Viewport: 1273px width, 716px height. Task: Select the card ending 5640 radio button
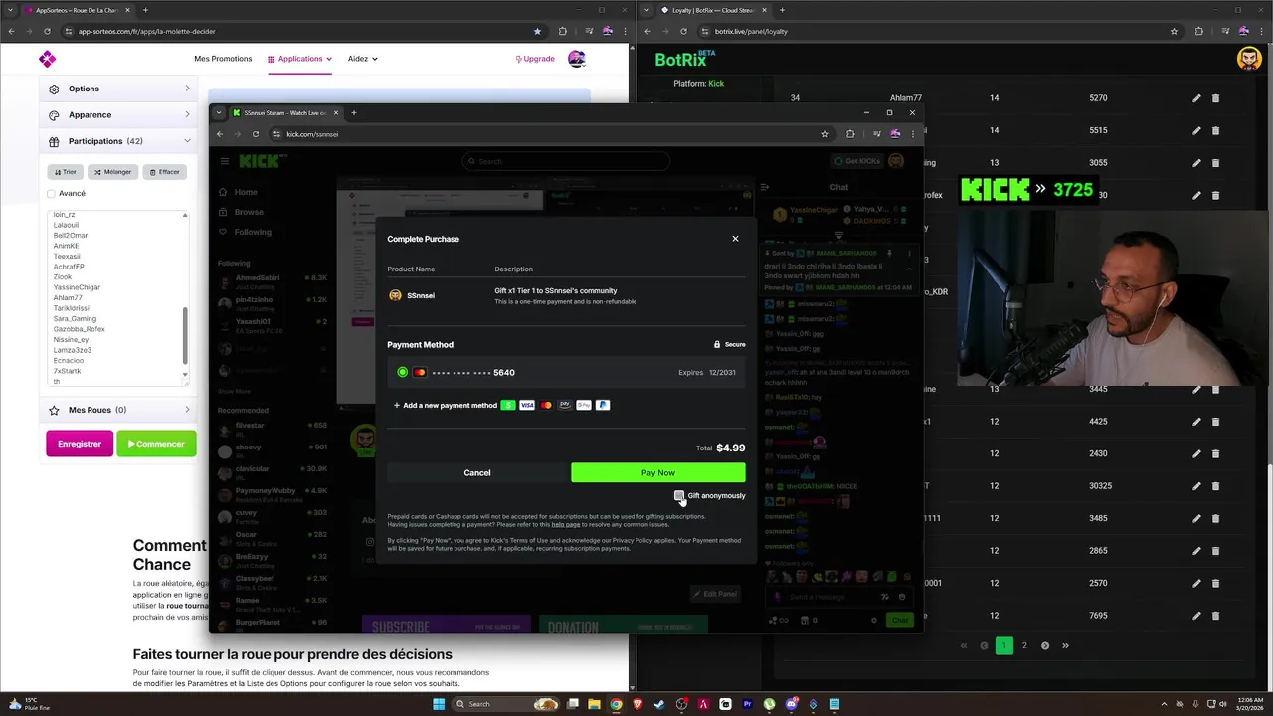[402, 372]
